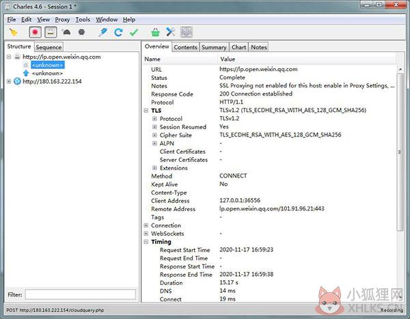Open the File menu

pyautogui.click(x=12, y=20)
